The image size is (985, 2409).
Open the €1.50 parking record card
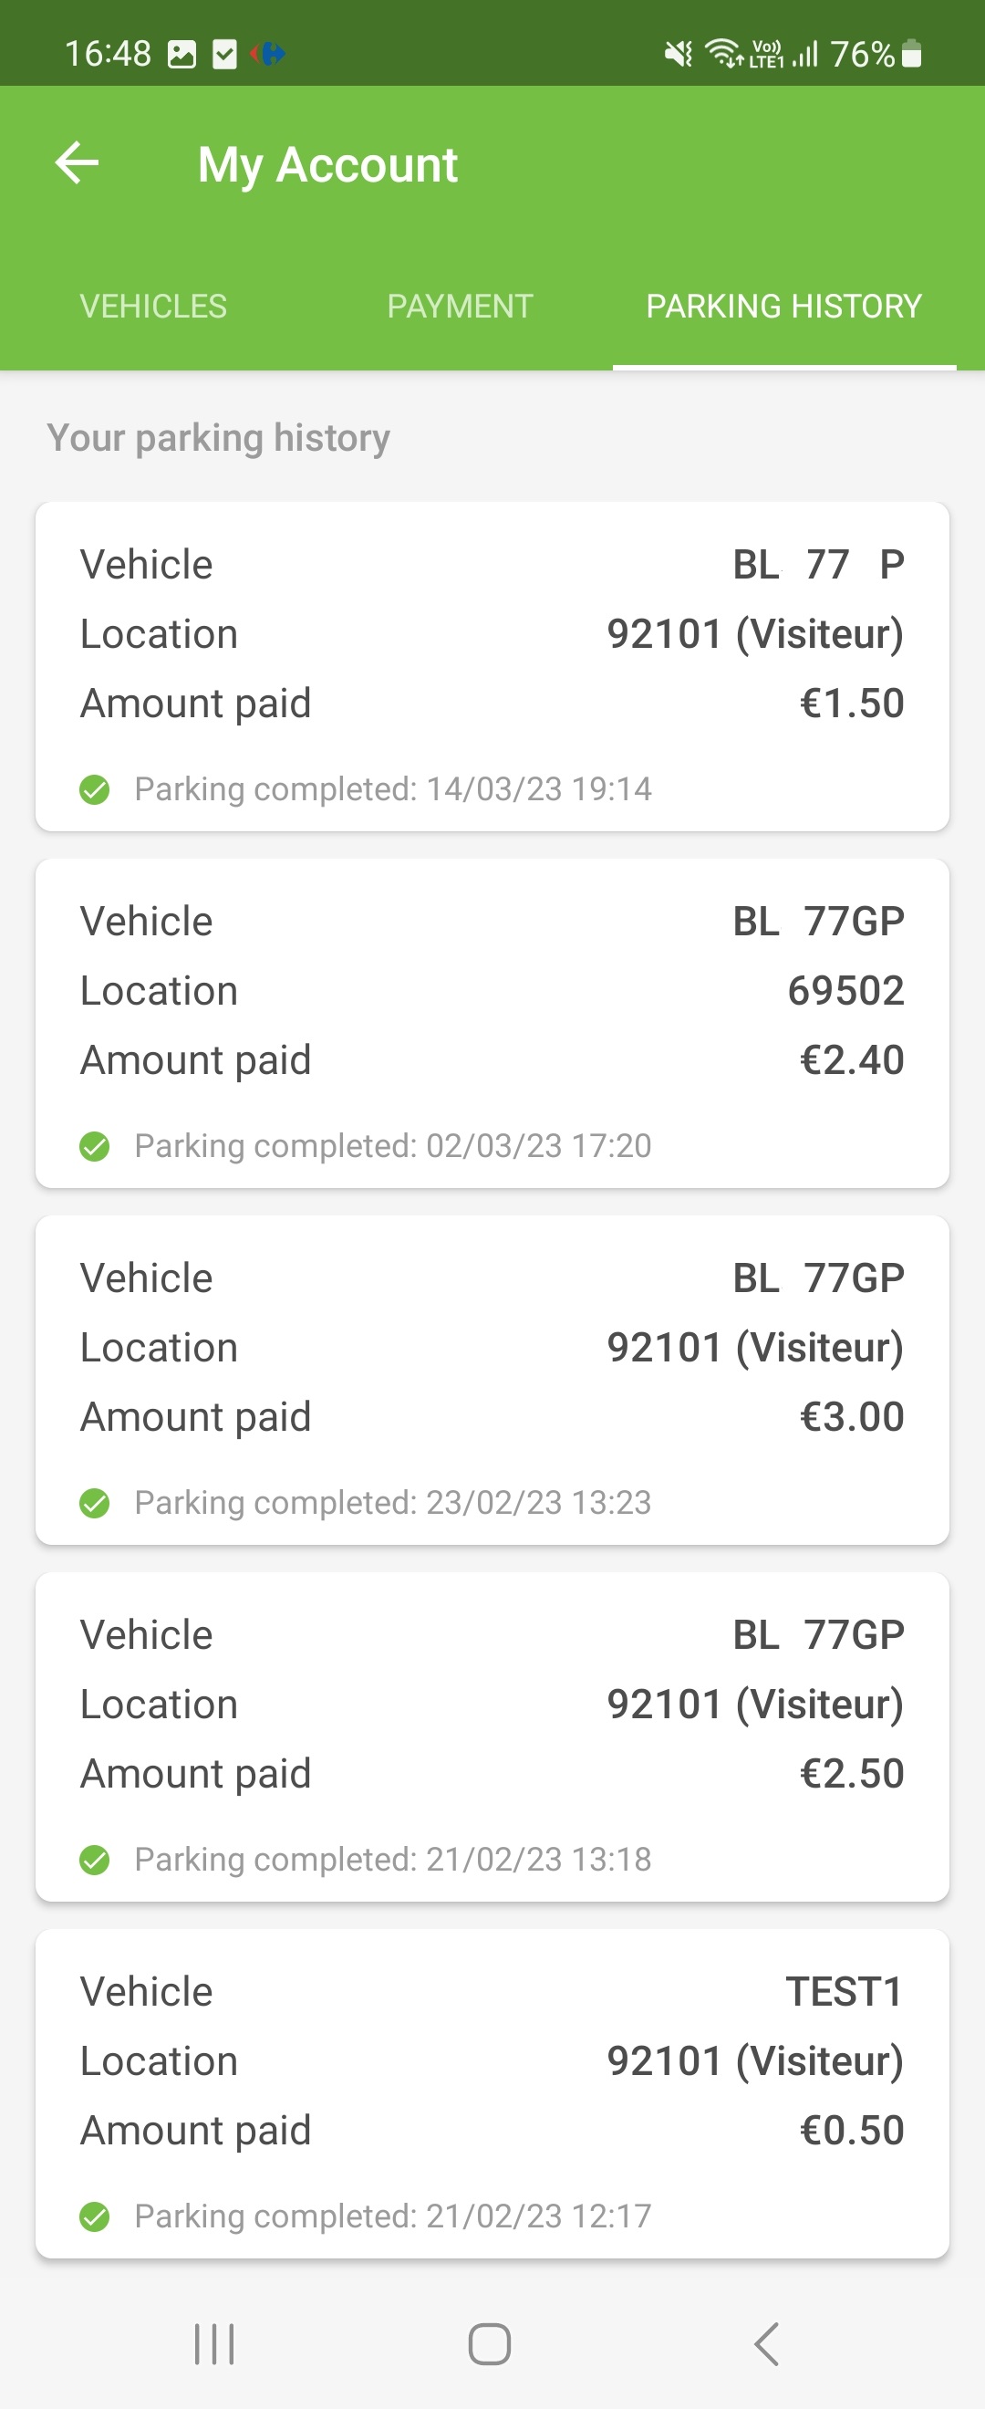coord(493,666)
